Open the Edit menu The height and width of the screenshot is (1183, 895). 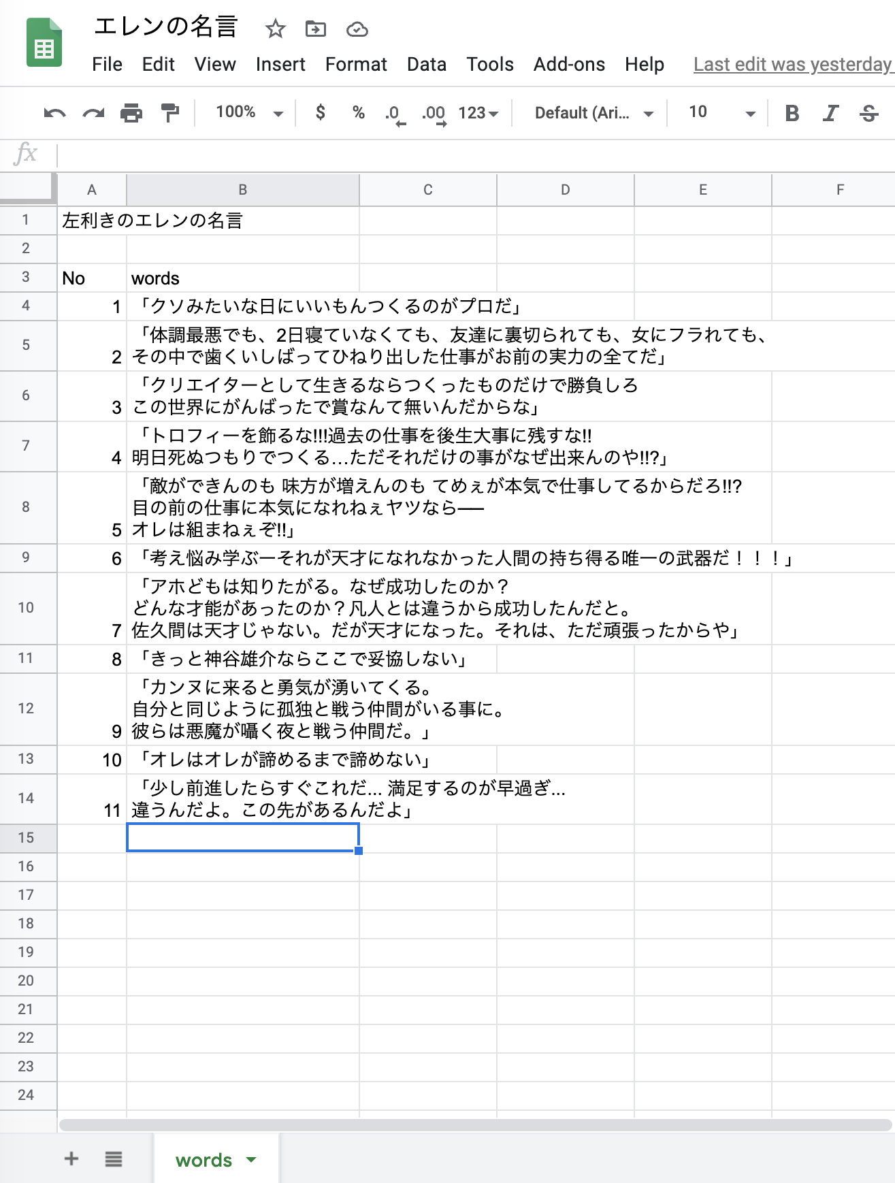click(x=159, y=65)
